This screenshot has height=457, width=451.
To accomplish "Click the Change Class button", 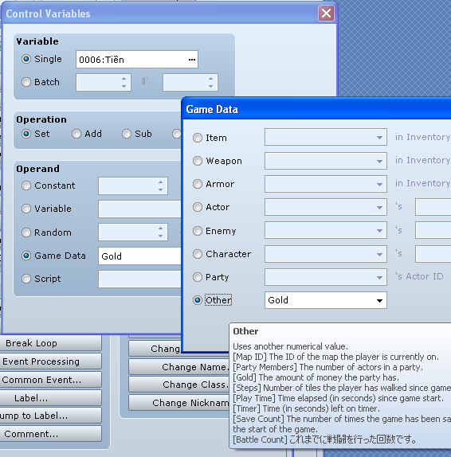I will pos(178,385).
